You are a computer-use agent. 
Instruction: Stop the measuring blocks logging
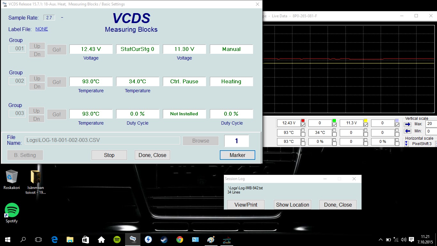109,155
